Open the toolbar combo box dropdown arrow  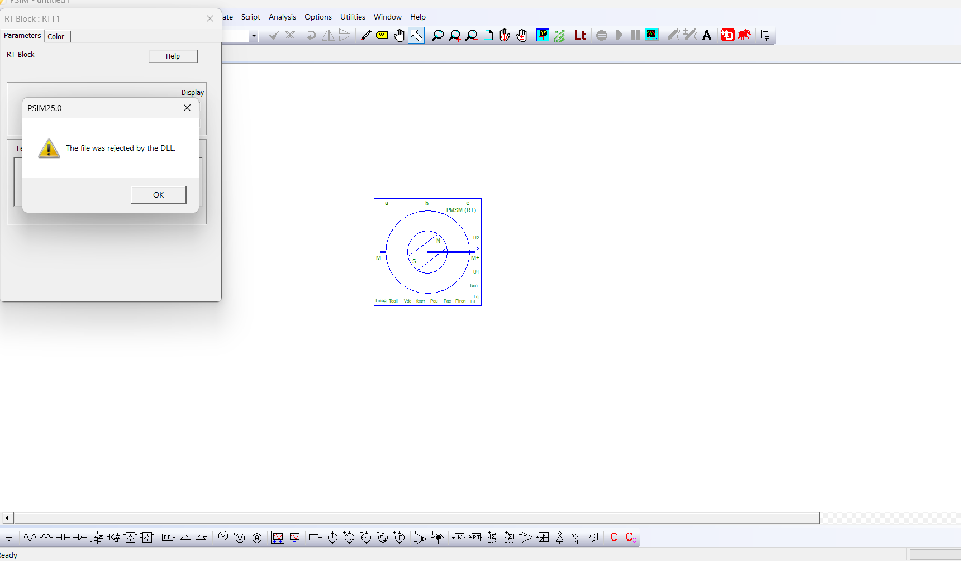(x=254, y=36)
